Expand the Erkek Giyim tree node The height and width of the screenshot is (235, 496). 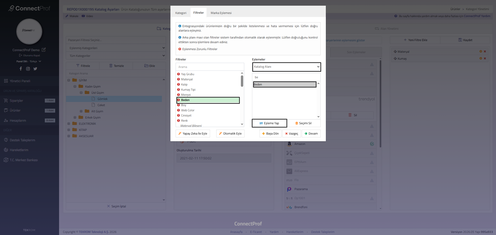tap(75, 118)
